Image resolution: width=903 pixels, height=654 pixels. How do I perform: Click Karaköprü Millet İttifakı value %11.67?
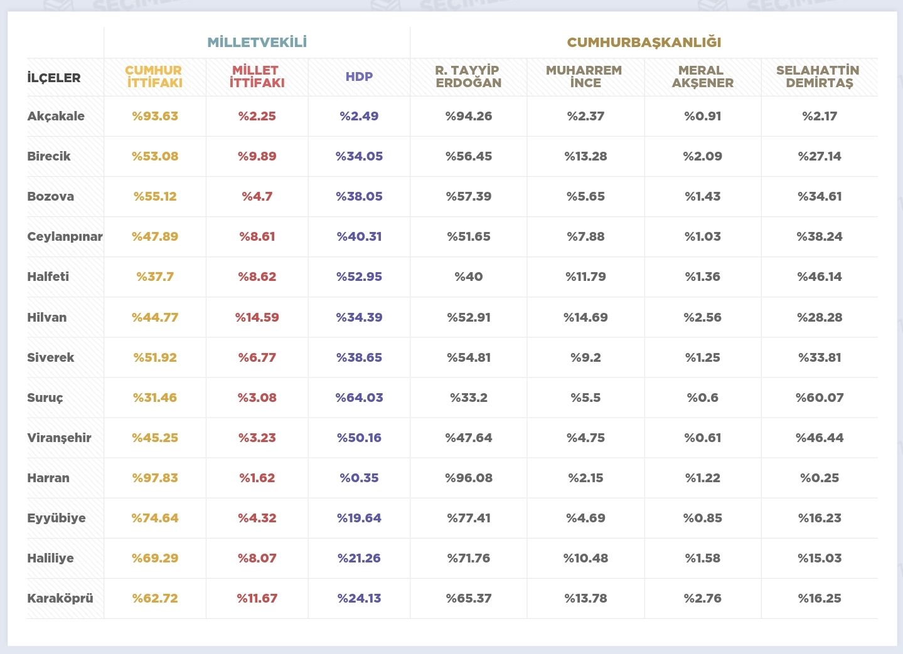(257, 598)
